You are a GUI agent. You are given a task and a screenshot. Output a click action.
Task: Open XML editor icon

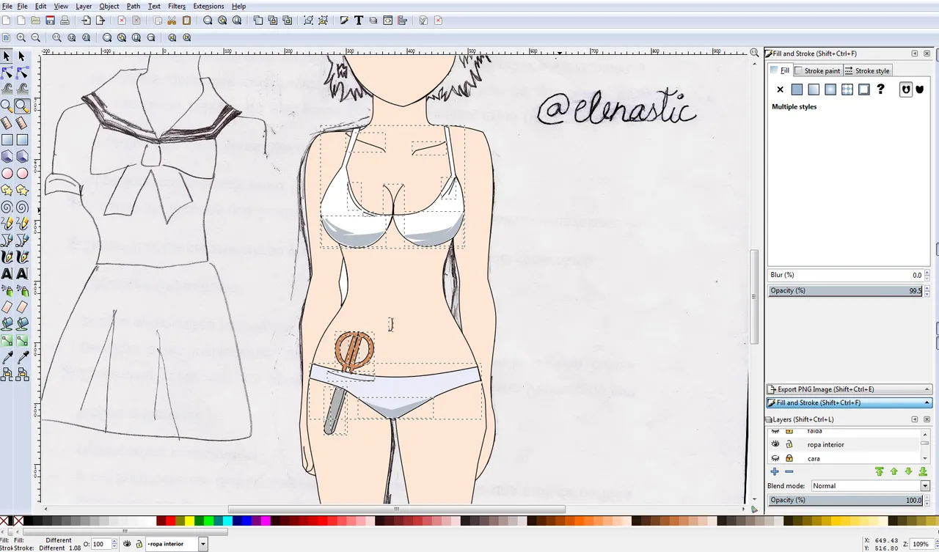click(387, 21)
